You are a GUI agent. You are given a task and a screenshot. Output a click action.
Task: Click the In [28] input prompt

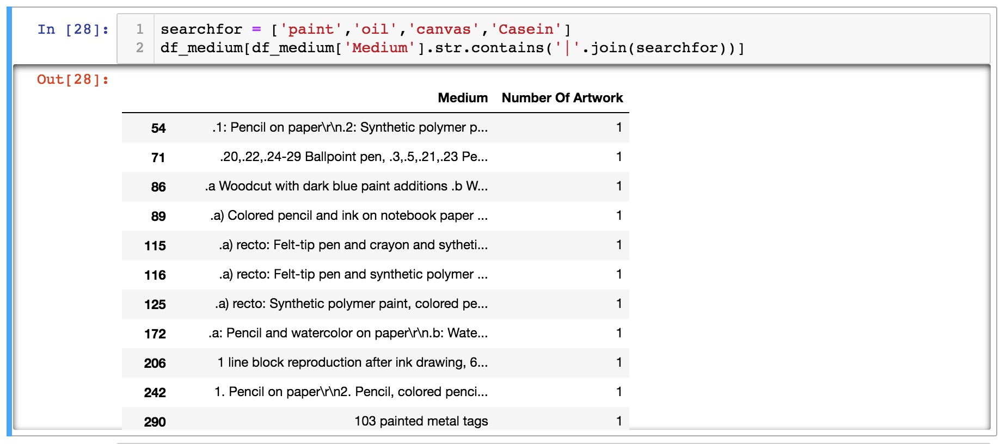tap(73, 29)
